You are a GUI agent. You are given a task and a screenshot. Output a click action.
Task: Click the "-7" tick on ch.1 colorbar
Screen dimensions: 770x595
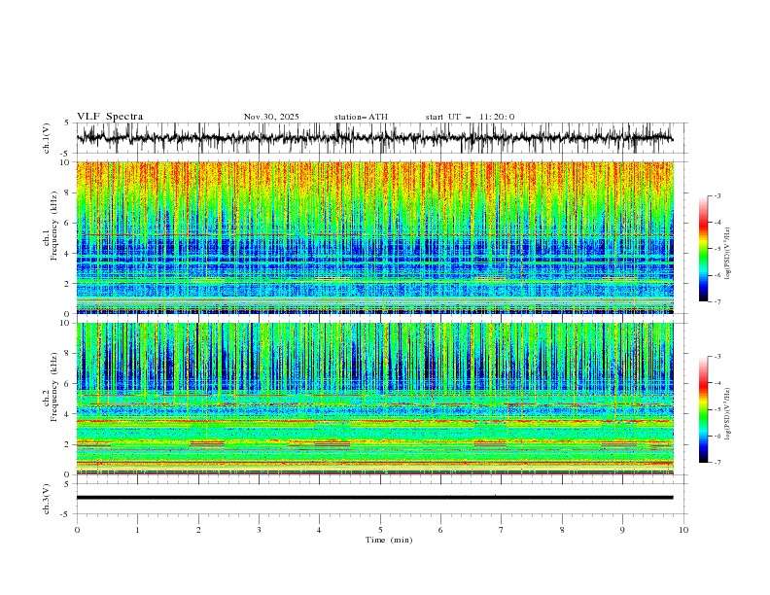[x=717, y=301]
